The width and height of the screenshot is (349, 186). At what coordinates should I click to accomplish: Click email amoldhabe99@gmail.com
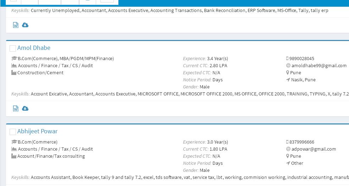point(319,65)
